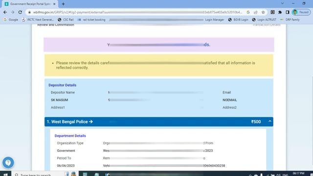The width and height of the screenshot is (313, 176).
Task: Click the Organization Type label
Action: (70, 143)
